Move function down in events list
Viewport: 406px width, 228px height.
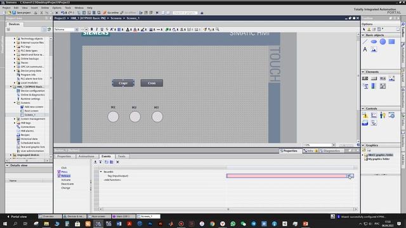(x=100, y=162)
